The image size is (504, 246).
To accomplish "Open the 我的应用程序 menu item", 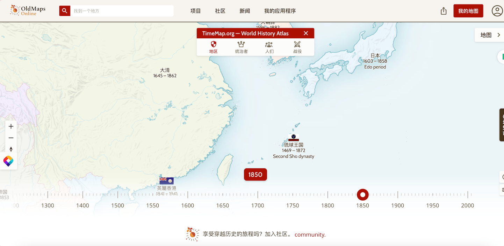I will 280,11.
